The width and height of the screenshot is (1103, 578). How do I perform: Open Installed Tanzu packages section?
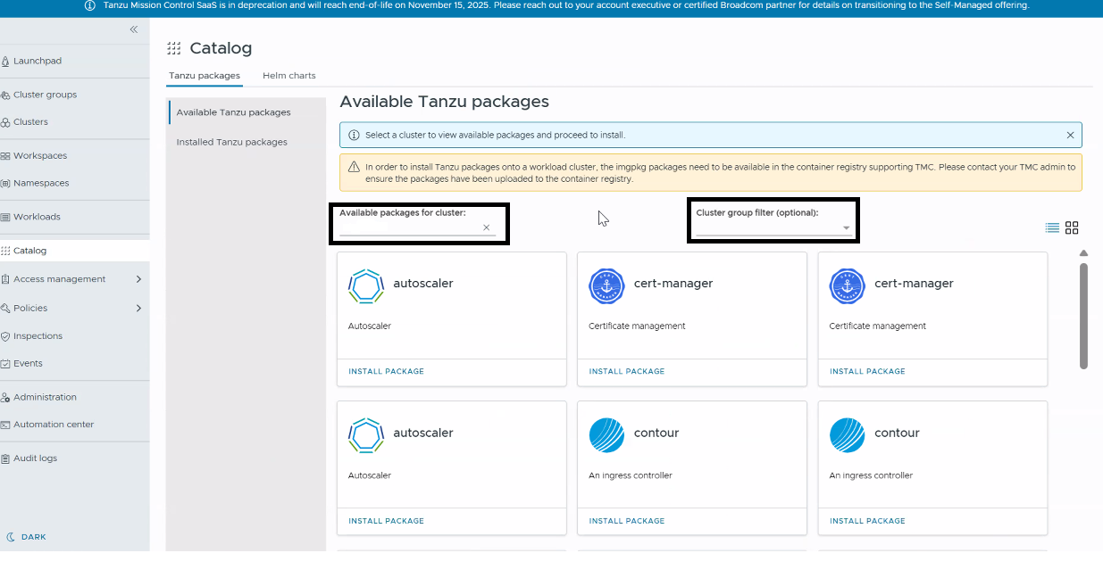click(x=231, y=142)
